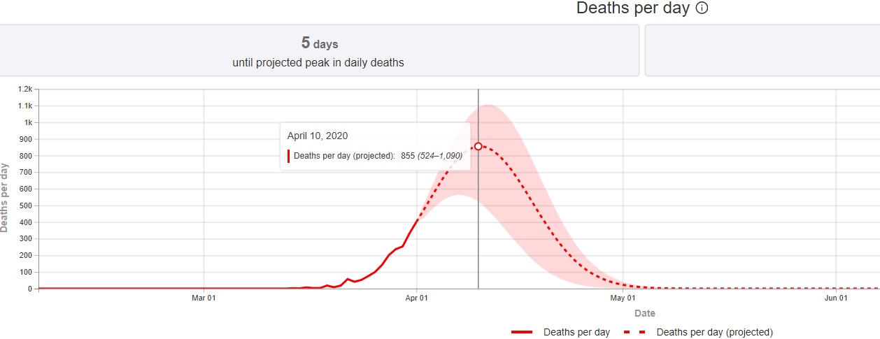
Task: Click the "1.2k" y-axis tick label
Action: tap(25, 89)
